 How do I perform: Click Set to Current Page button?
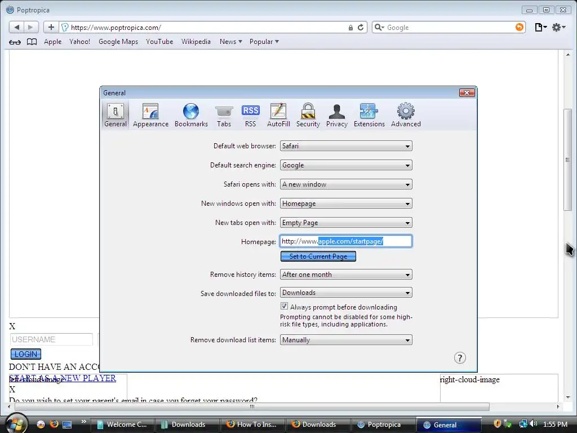(318, 257)
